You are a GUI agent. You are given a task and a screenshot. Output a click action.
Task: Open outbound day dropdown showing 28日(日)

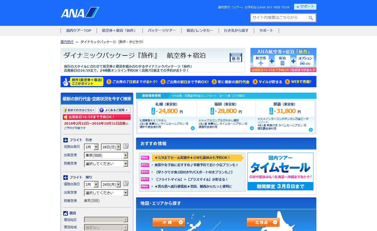(x=111, y=147)
